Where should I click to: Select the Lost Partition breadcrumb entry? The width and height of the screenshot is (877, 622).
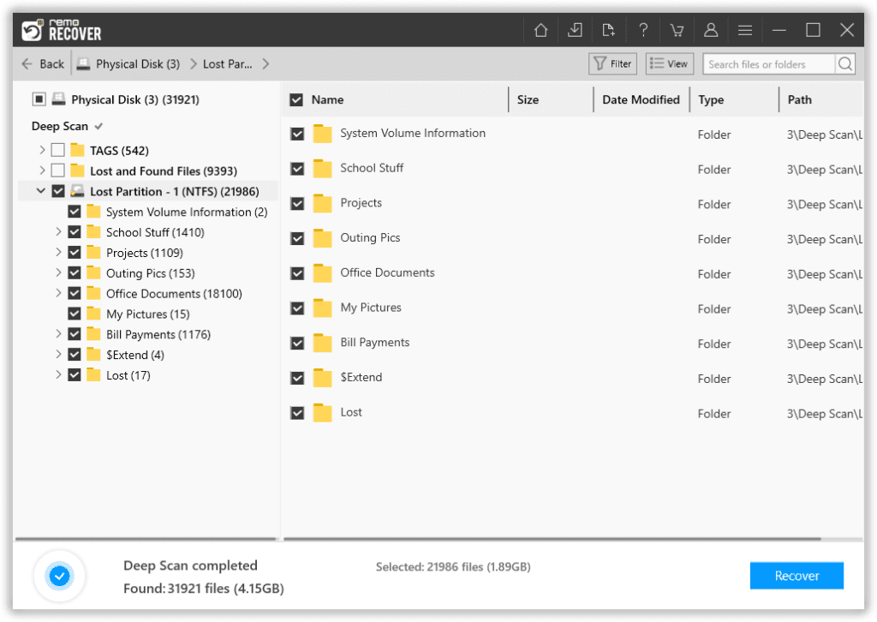[227, 63]
